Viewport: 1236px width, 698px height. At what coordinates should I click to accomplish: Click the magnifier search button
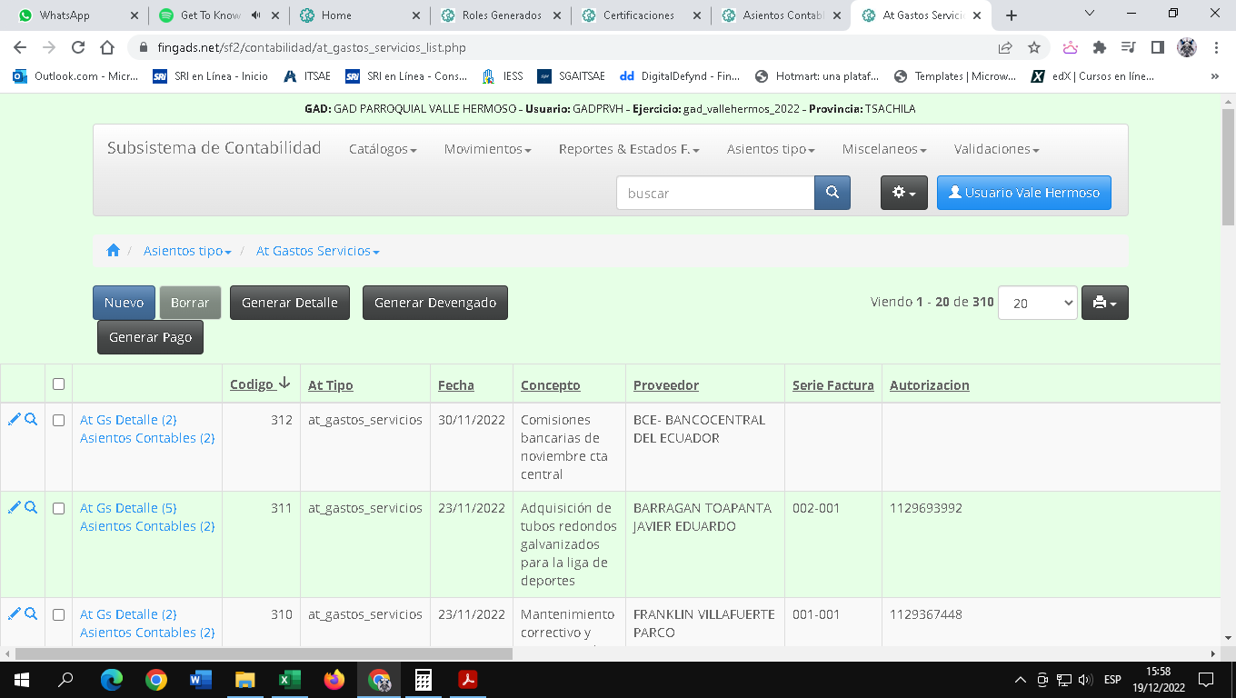point(832,193)
